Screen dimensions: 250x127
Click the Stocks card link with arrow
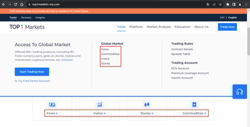pyautogui.click(x=147, y=113)
